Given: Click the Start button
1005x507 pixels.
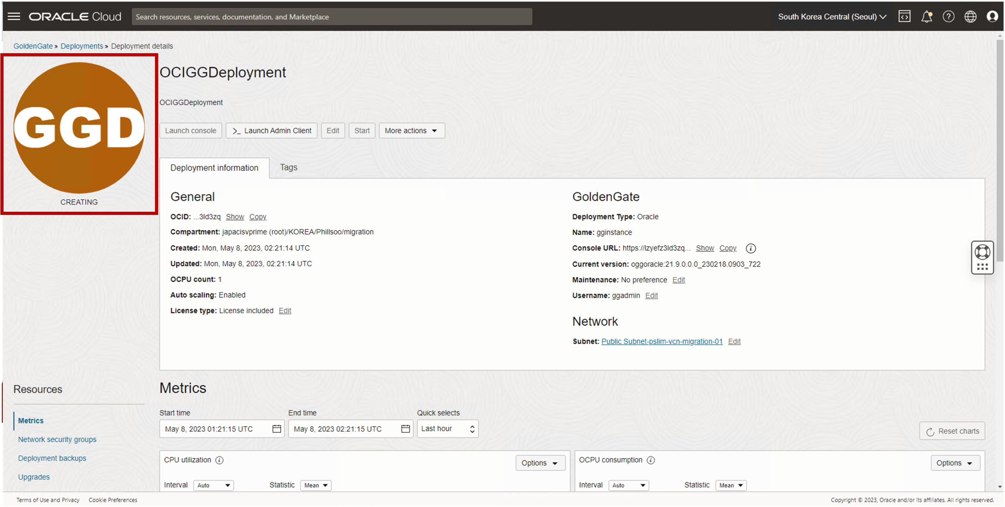Looking at the screenshot, I should (362, 131).
